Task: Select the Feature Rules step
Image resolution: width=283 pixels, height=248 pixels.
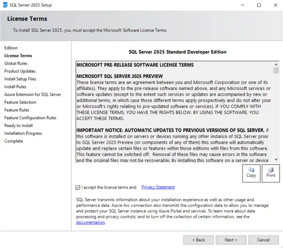Action: (17, 110)
